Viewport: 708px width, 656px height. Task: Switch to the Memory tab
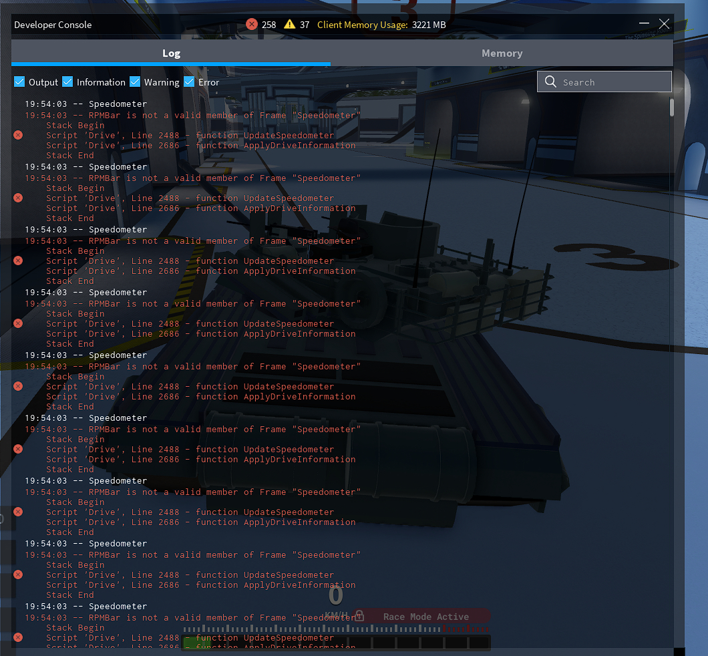pyautogui.click(x=502, y=53)
